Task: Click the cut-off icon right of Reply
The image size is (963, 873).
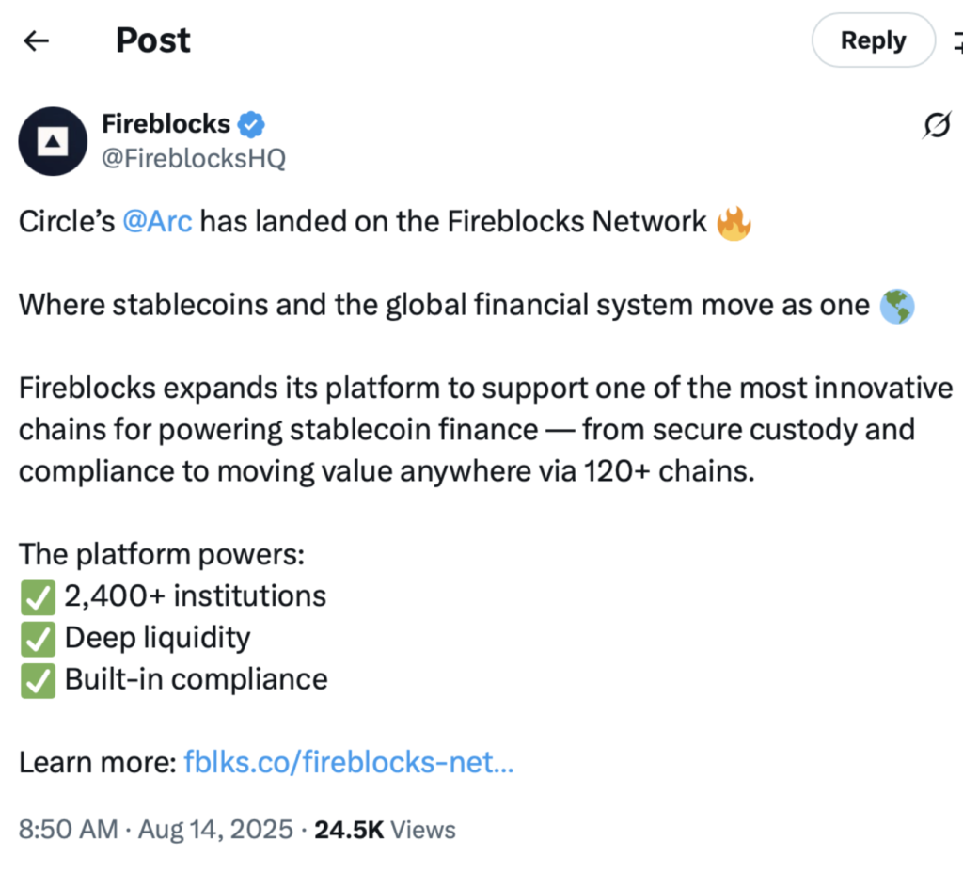Action: tap(957, 41)
